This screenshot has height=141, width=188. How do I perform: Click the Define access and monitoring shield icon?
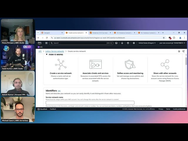coord(130,64)
